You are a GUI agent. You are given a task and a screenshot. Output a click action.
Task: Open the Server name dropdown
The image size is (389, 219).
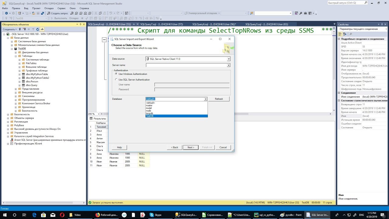(x=229, y=65)
